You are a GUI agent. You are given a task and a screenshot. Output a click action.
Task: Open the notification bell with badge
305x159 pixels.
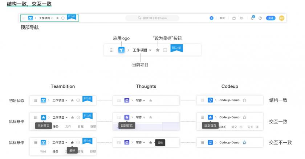(x=252, y=18)
